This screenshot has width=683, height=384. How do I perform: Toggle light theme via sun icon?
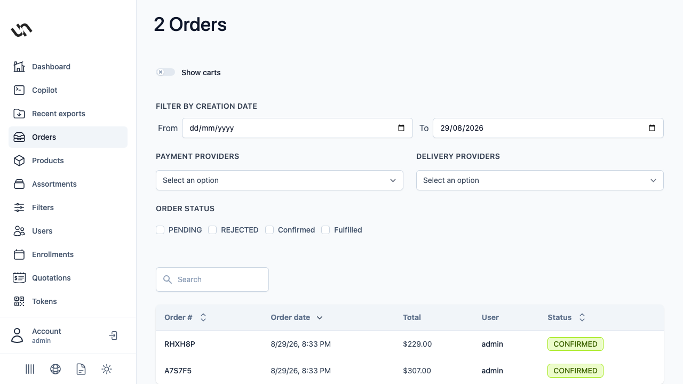(x=107, y=369)
